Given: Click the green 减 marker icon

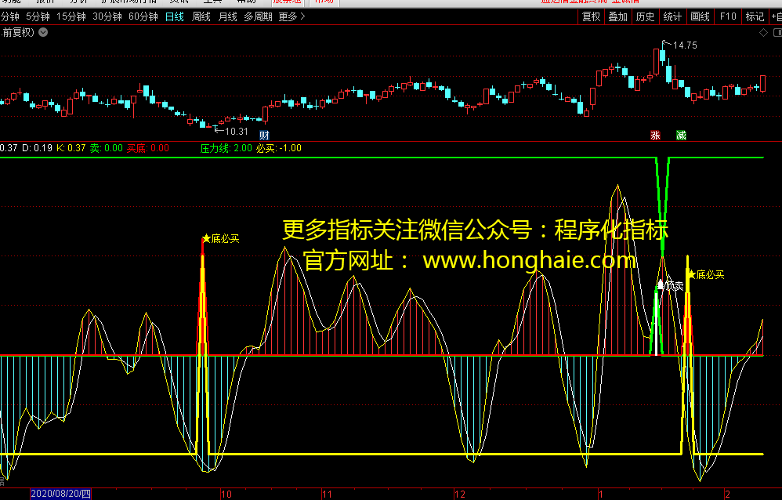Looking at the screenshot, I should click(681, 136).
